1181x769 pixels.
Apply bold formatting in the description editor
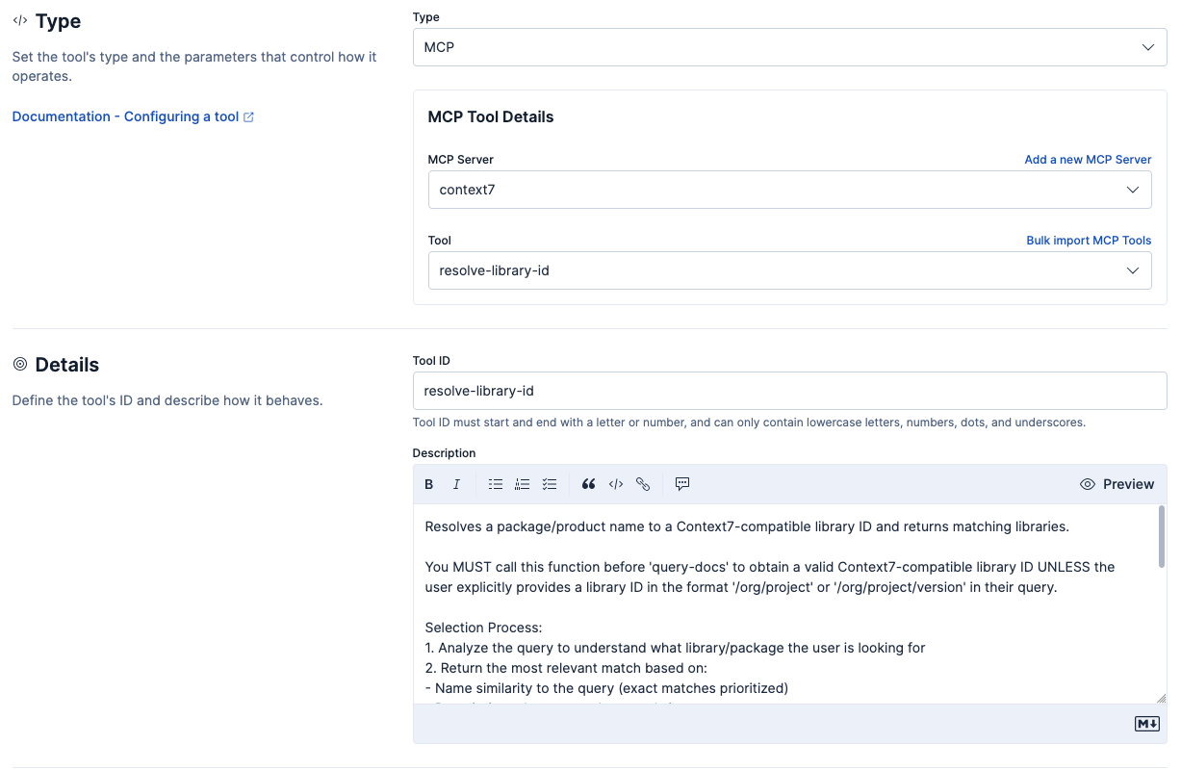click(x=428, y=484)
